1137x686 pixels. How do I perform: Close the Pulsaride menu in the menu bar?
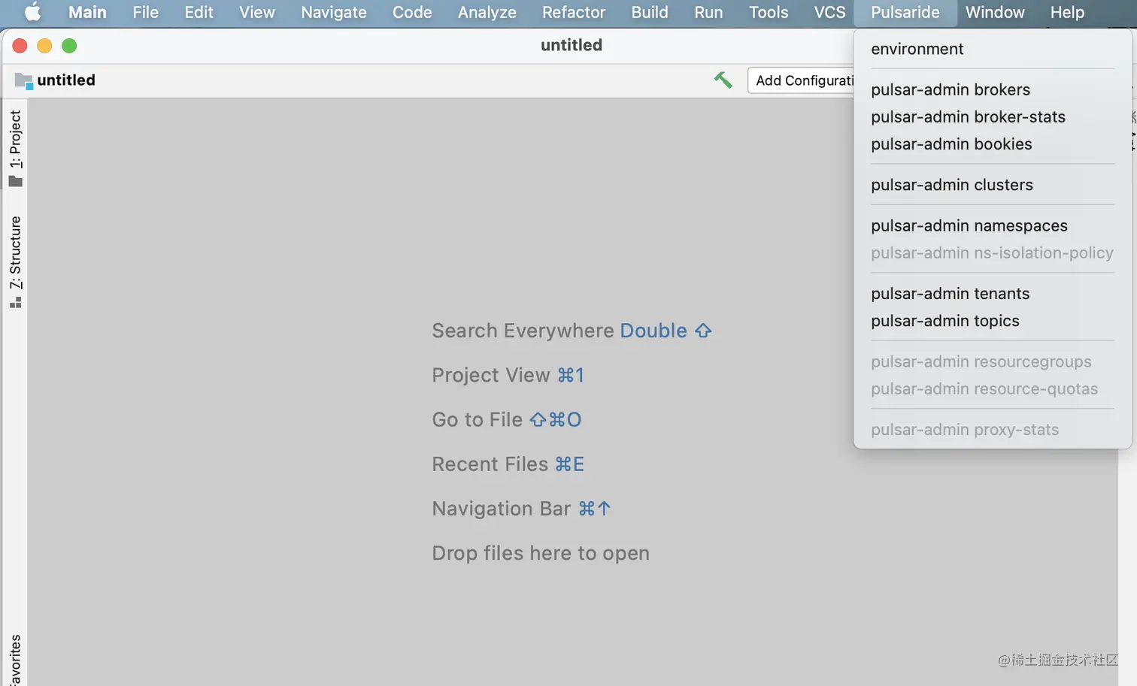tap(905, 12)
